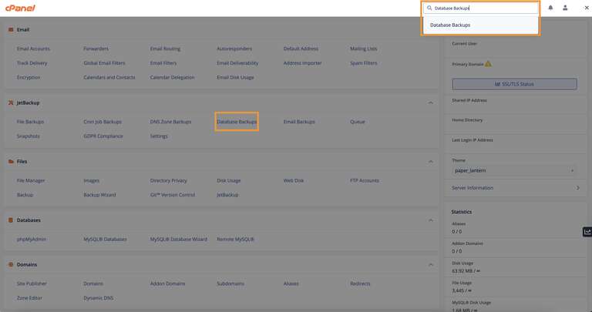
Task: Collapse the Files section
Action: tap(431, 162)
